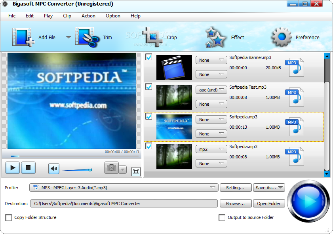This screenshot has height=234, width=333.
Task: Click MP3 format icon for Softpedia Test.mp3
Action: pos(295,97)
